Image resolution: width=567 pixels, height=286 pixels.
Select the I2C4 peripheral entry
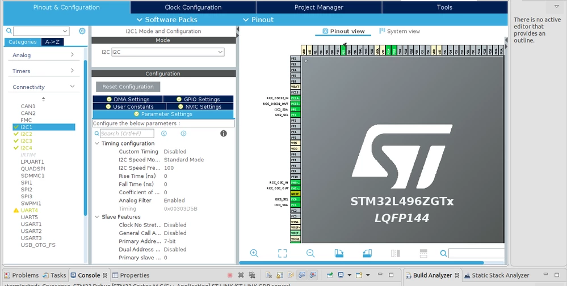[x=26, y=148]
